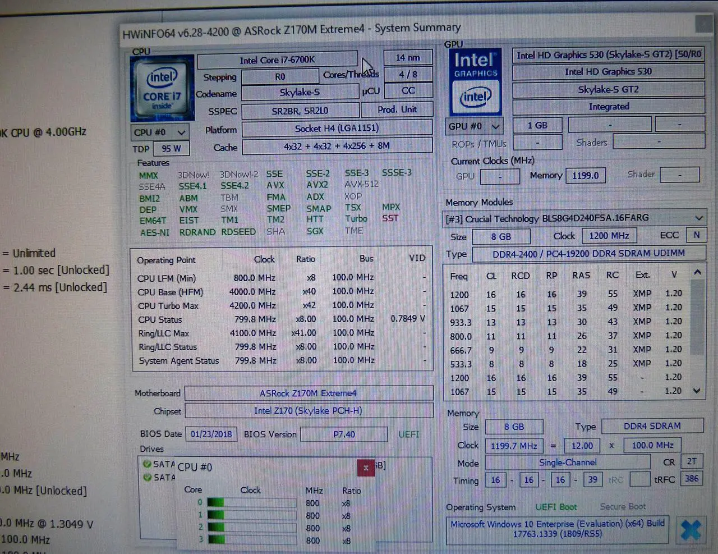Click the DDR4 SDRAM memory type field
718x554 pixels.
coord(652,426)
